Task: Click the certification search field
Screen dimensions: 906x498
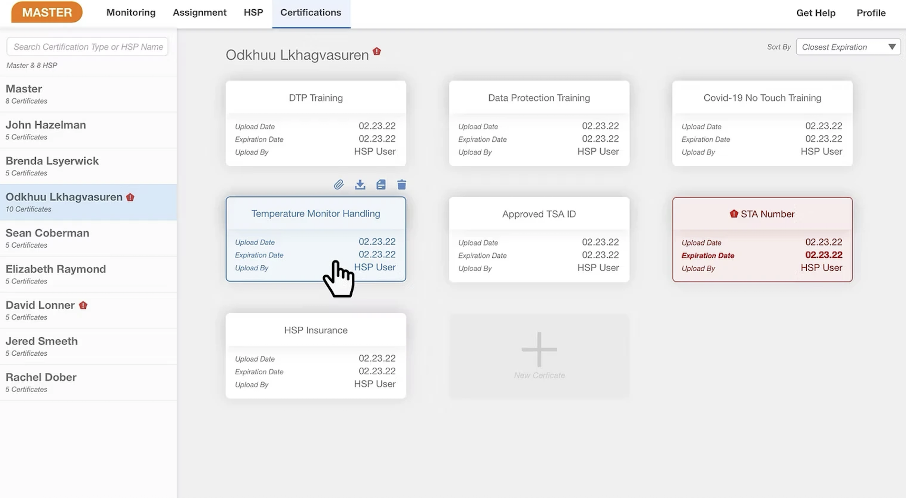Action: pos(87,47)
